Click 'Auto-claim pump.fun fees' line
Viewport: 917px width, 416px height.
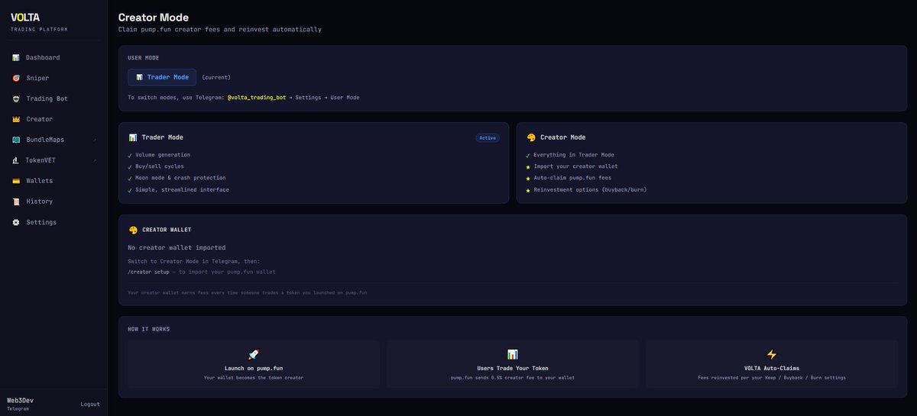click(572, 178)
